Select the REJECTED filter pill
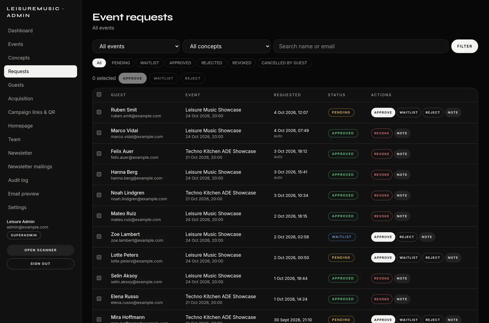Screen dimensions: 489x323 tap(211, 63)
